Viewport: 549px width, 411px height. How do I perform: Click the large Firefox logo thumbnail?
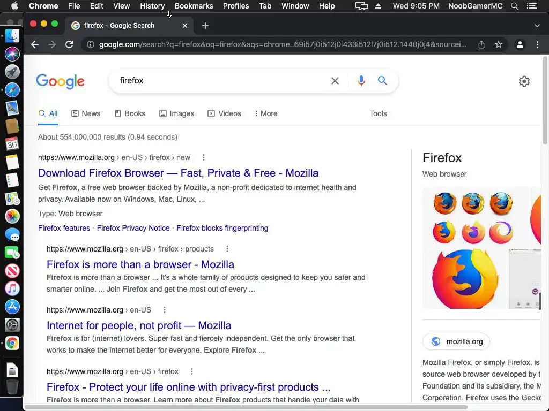click(x=465, y=279)
